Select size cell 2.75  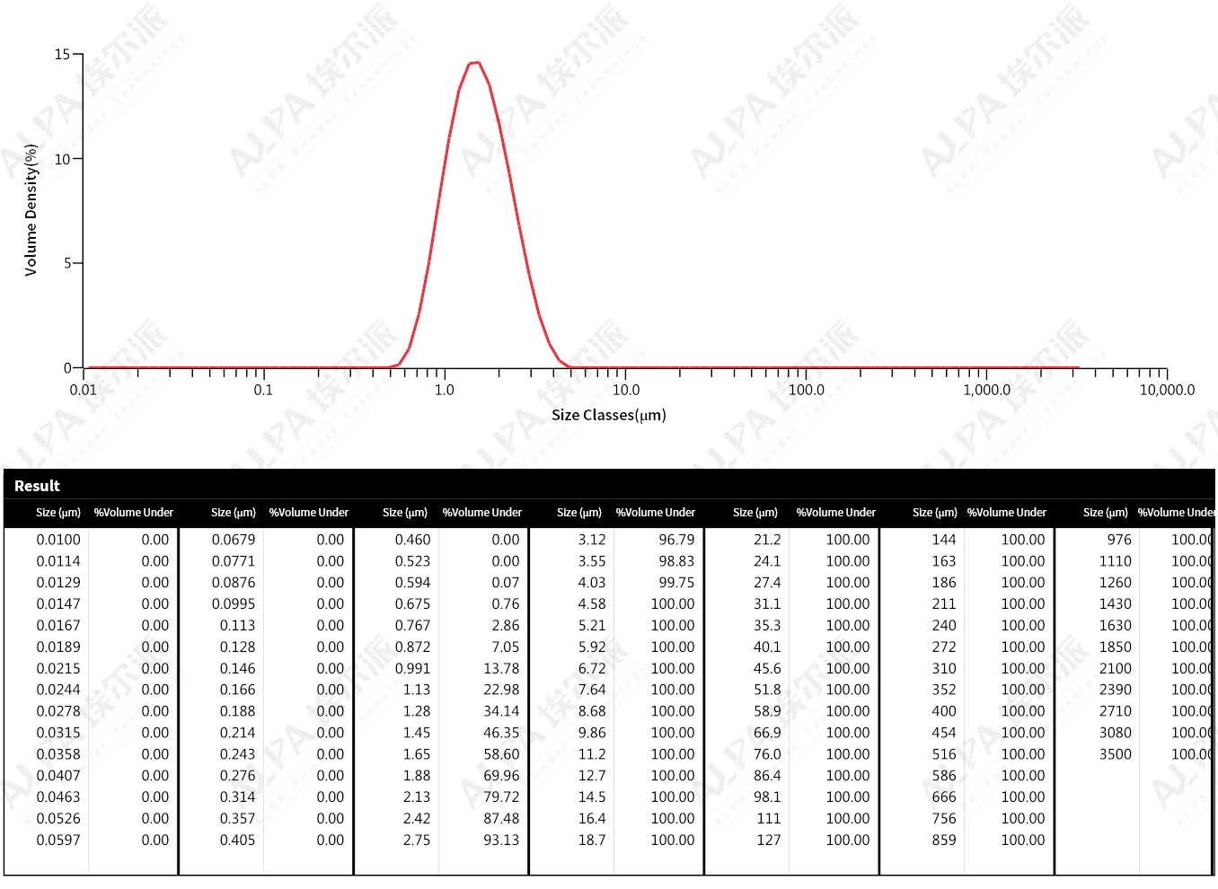[x=417, y=841]
